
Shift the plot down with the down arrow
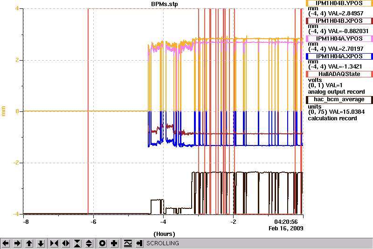pos(41,243)
